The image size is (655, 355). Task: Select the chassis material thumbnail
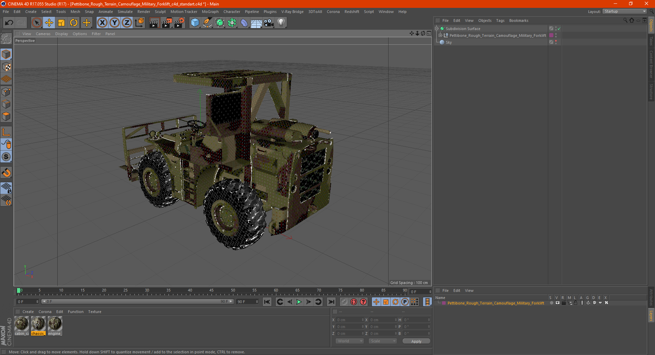coord(38,326)
